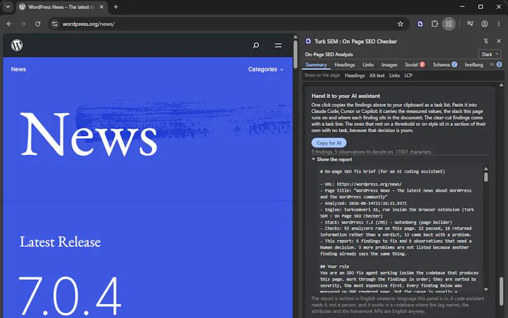This screenshot has width=508, height=318.
Task: Click the large News page title
Action: [x=88, y=134]
